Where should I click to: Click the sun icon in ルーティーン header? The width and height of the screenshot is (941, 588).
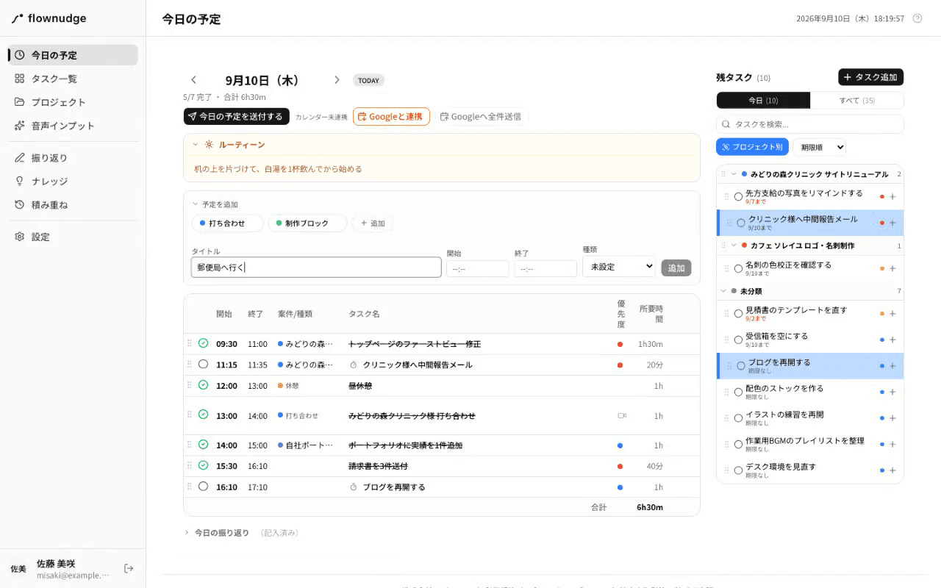click(x=210, y=145)
